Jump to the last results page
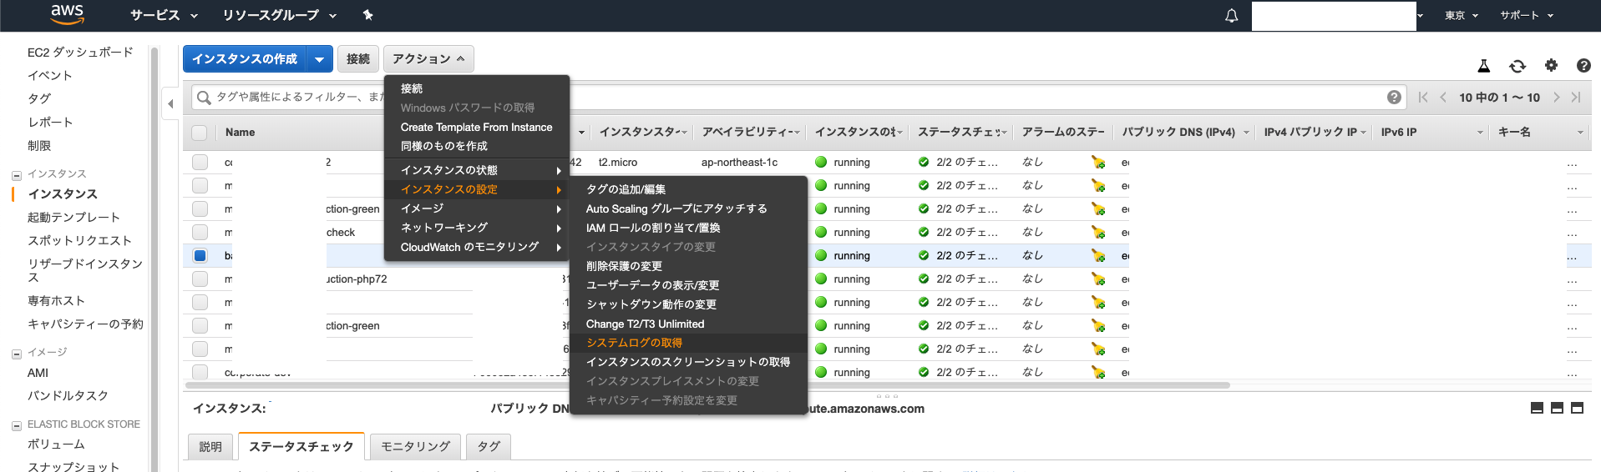The height and width of the screenshot is (472, 1601). point(1576,97)
